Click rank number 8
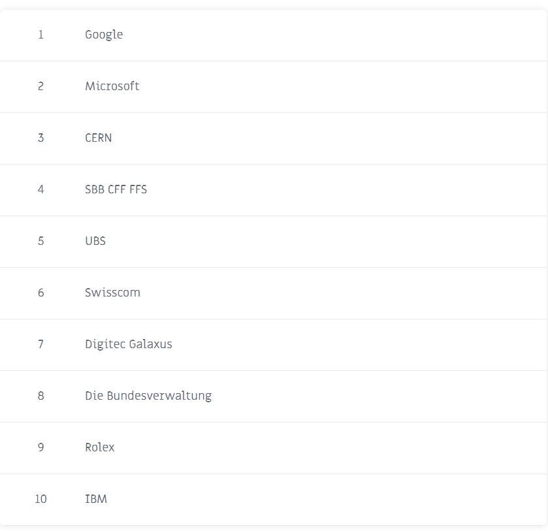 [x=41, y=396]
